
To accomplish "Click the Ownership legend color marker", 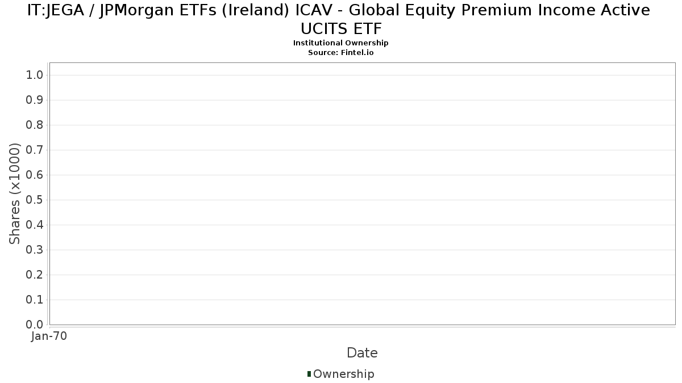I will click(x=309, y=374).
